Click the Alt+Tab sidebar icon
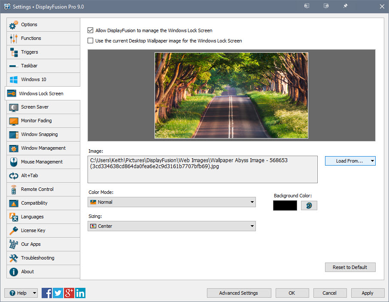 click(x=14, y=175)
